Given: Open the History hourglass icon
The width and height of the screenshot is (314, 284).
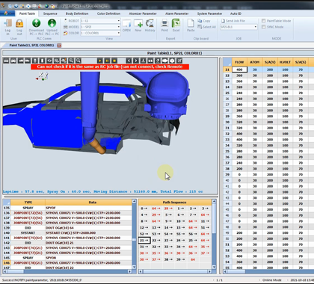Looking at the screenshot, I should click(x=150, y=23).
